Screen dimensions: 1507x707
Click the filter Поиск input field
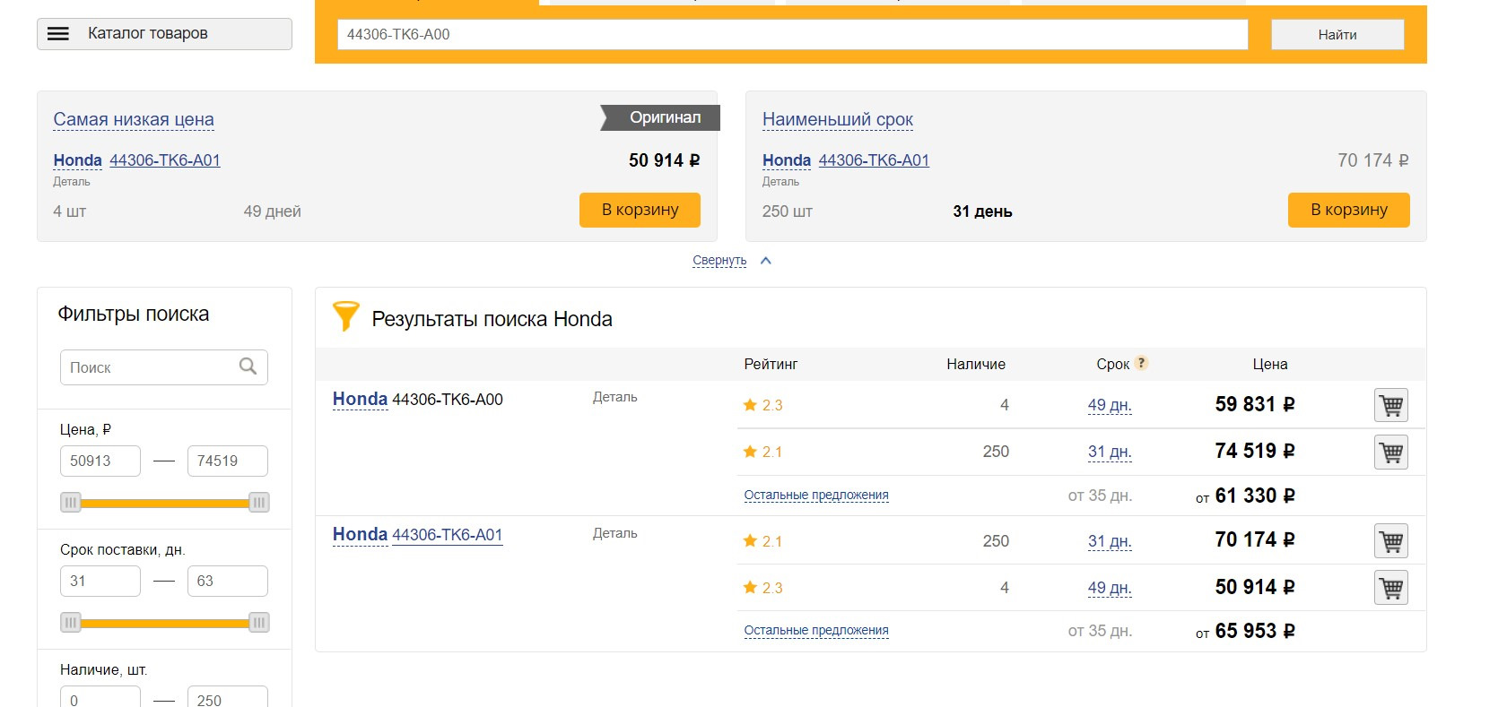tap(164, 367)
